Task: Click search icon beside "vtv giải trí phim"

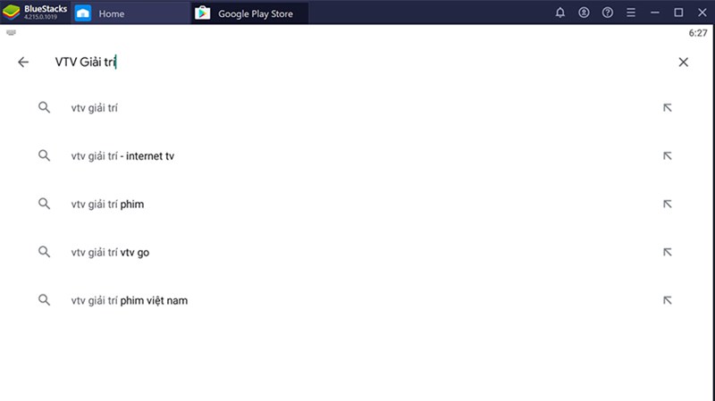Action: pos(44,204)
